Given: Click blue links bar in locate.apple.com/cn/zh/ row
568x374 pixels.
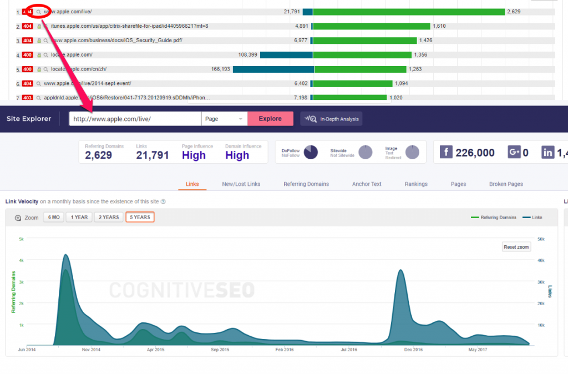Looking at the screenshot, I should [273, 69].
